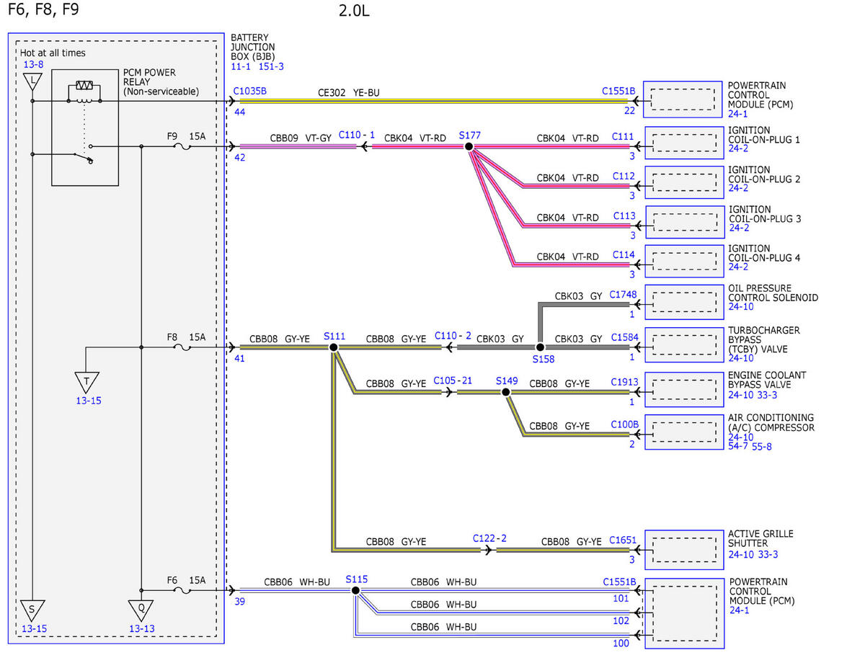865x668 pixels.
Task: Open connector C1035B reference
Action: point(250,92)
